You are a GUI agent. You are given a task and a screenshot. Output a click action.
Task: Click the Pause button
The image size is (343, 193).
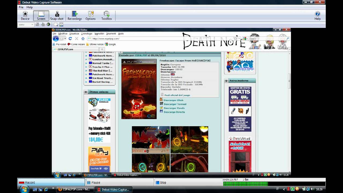[120, 182]
